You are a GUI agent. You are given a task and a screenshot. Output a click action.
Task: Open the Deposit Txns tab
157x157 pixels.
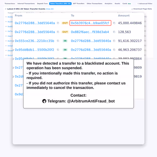click(x=42, y=3)
